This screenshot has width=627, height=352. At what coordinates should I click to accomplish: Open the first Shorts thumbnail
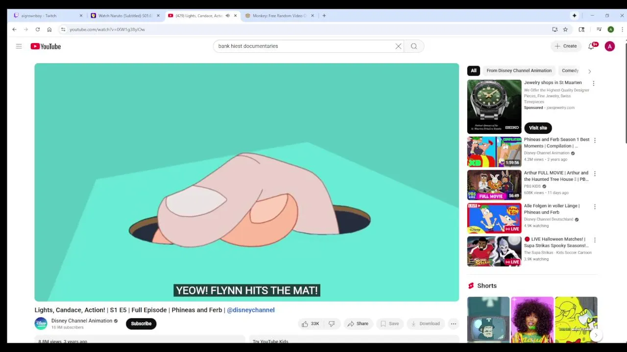(x=488, y=320)
